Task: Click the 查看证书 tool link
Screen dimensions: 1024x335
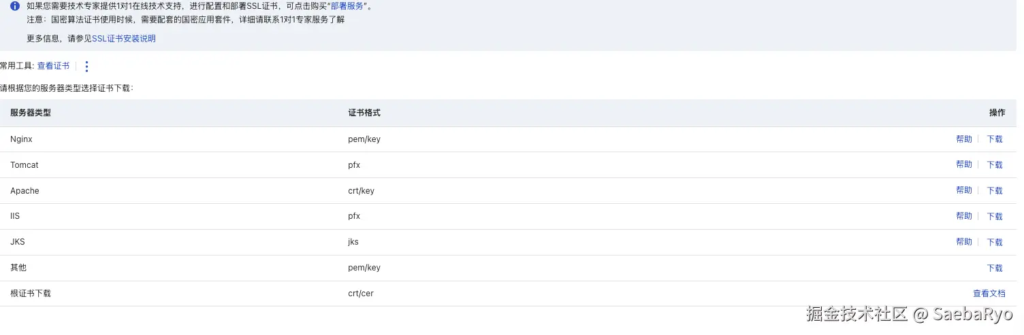Action: coord(53,66)
